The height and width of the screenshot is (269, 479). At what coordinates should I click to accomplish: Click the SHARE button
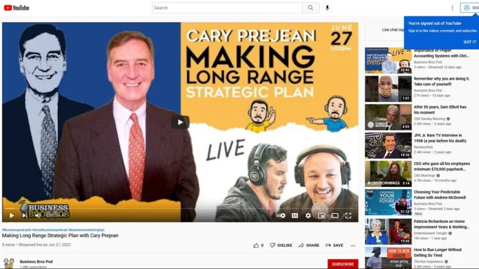click(309, 245)
